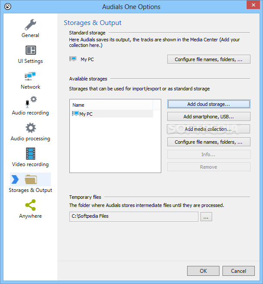Viewport: 263px width, 284px height.
Task: Open the UI Settings layout icon
Action: pos(31,50)
